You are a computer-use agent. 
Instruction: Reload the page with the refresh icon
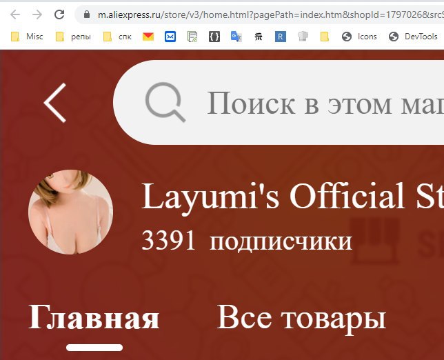[59, 14]
